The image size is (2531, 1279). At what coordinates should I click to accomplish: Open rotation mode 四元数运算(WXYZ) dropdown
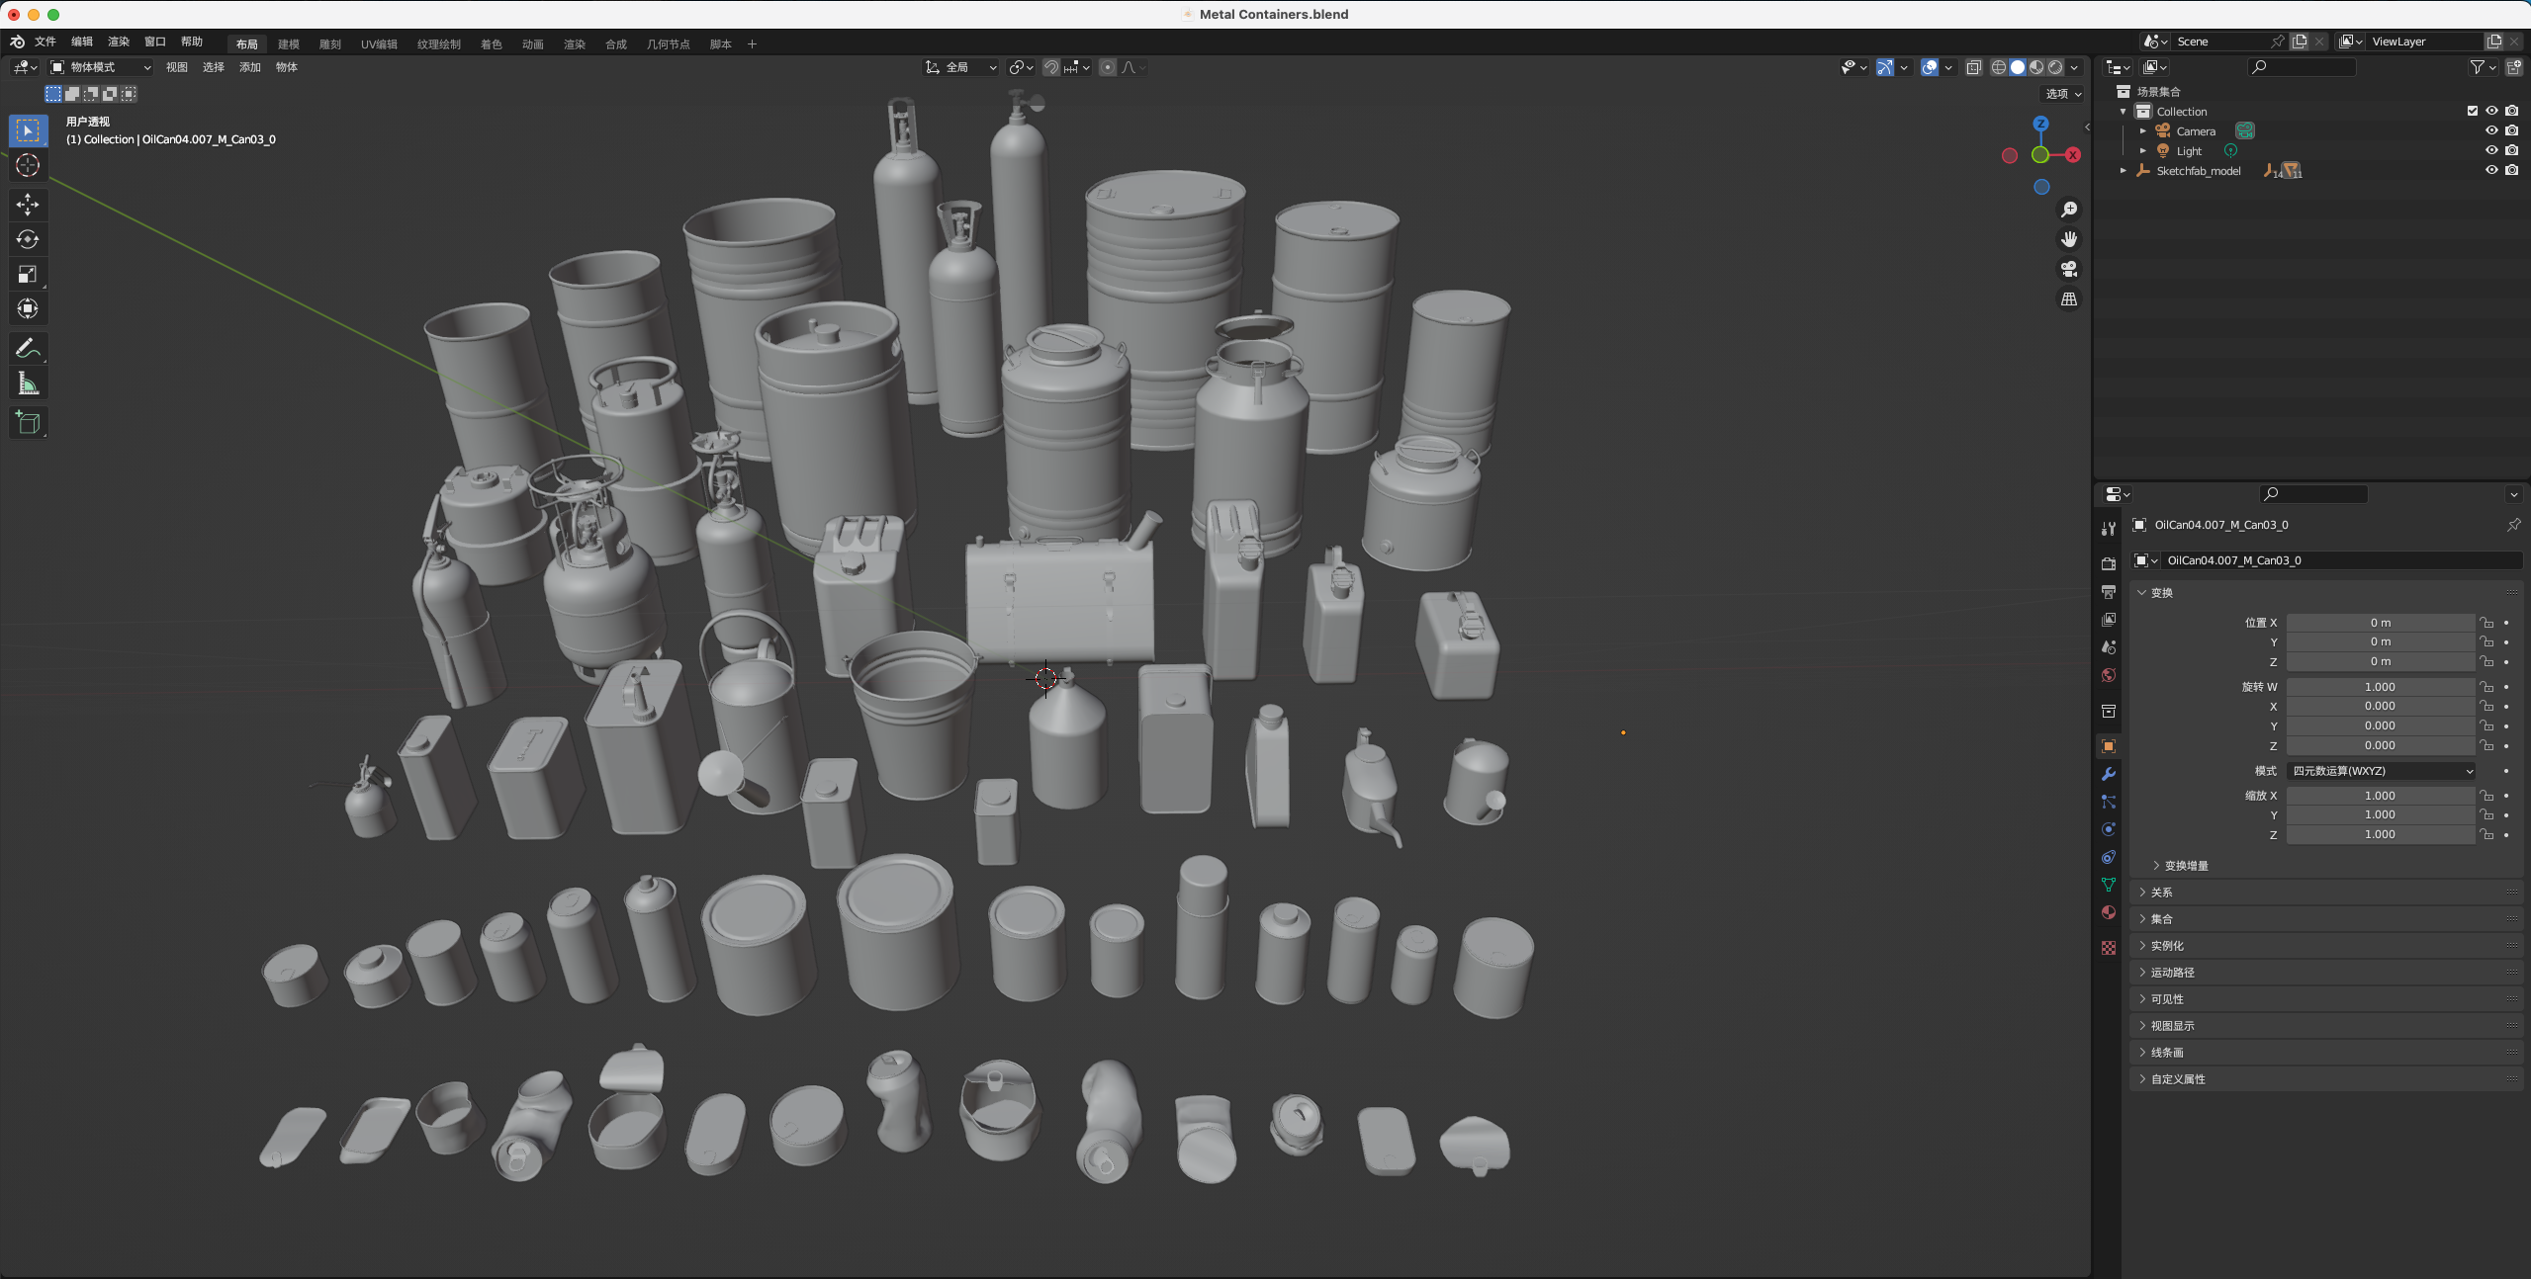(x=2382, y=771)
